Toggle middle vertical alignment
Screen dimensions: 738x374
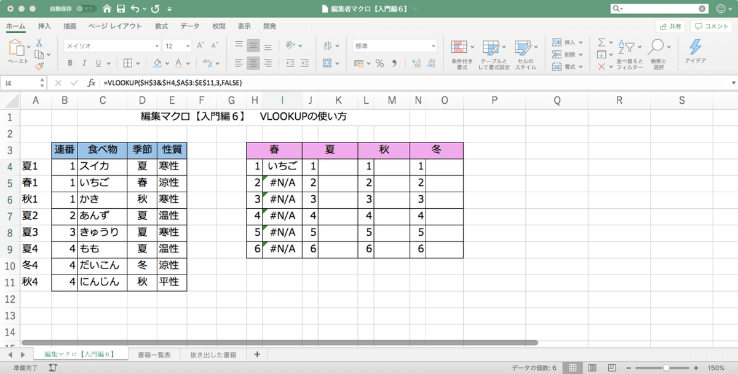pyautogui.click(x=253, y=45)
